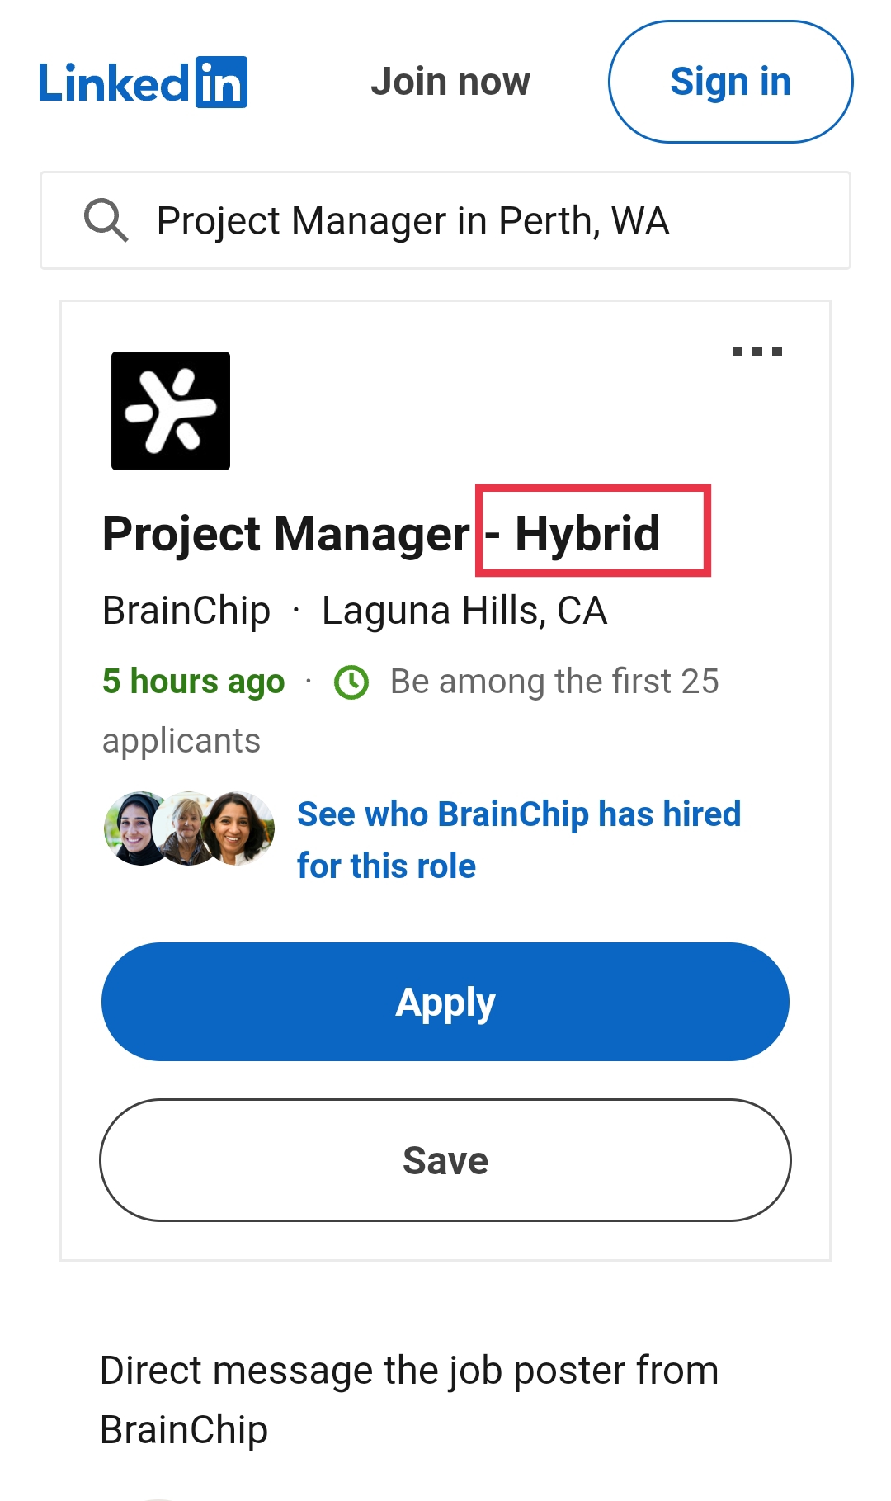Viewport: 891px width, 1501px height.
Task: Open See who BrainChip has hired link
Action: tap(518, 839)
